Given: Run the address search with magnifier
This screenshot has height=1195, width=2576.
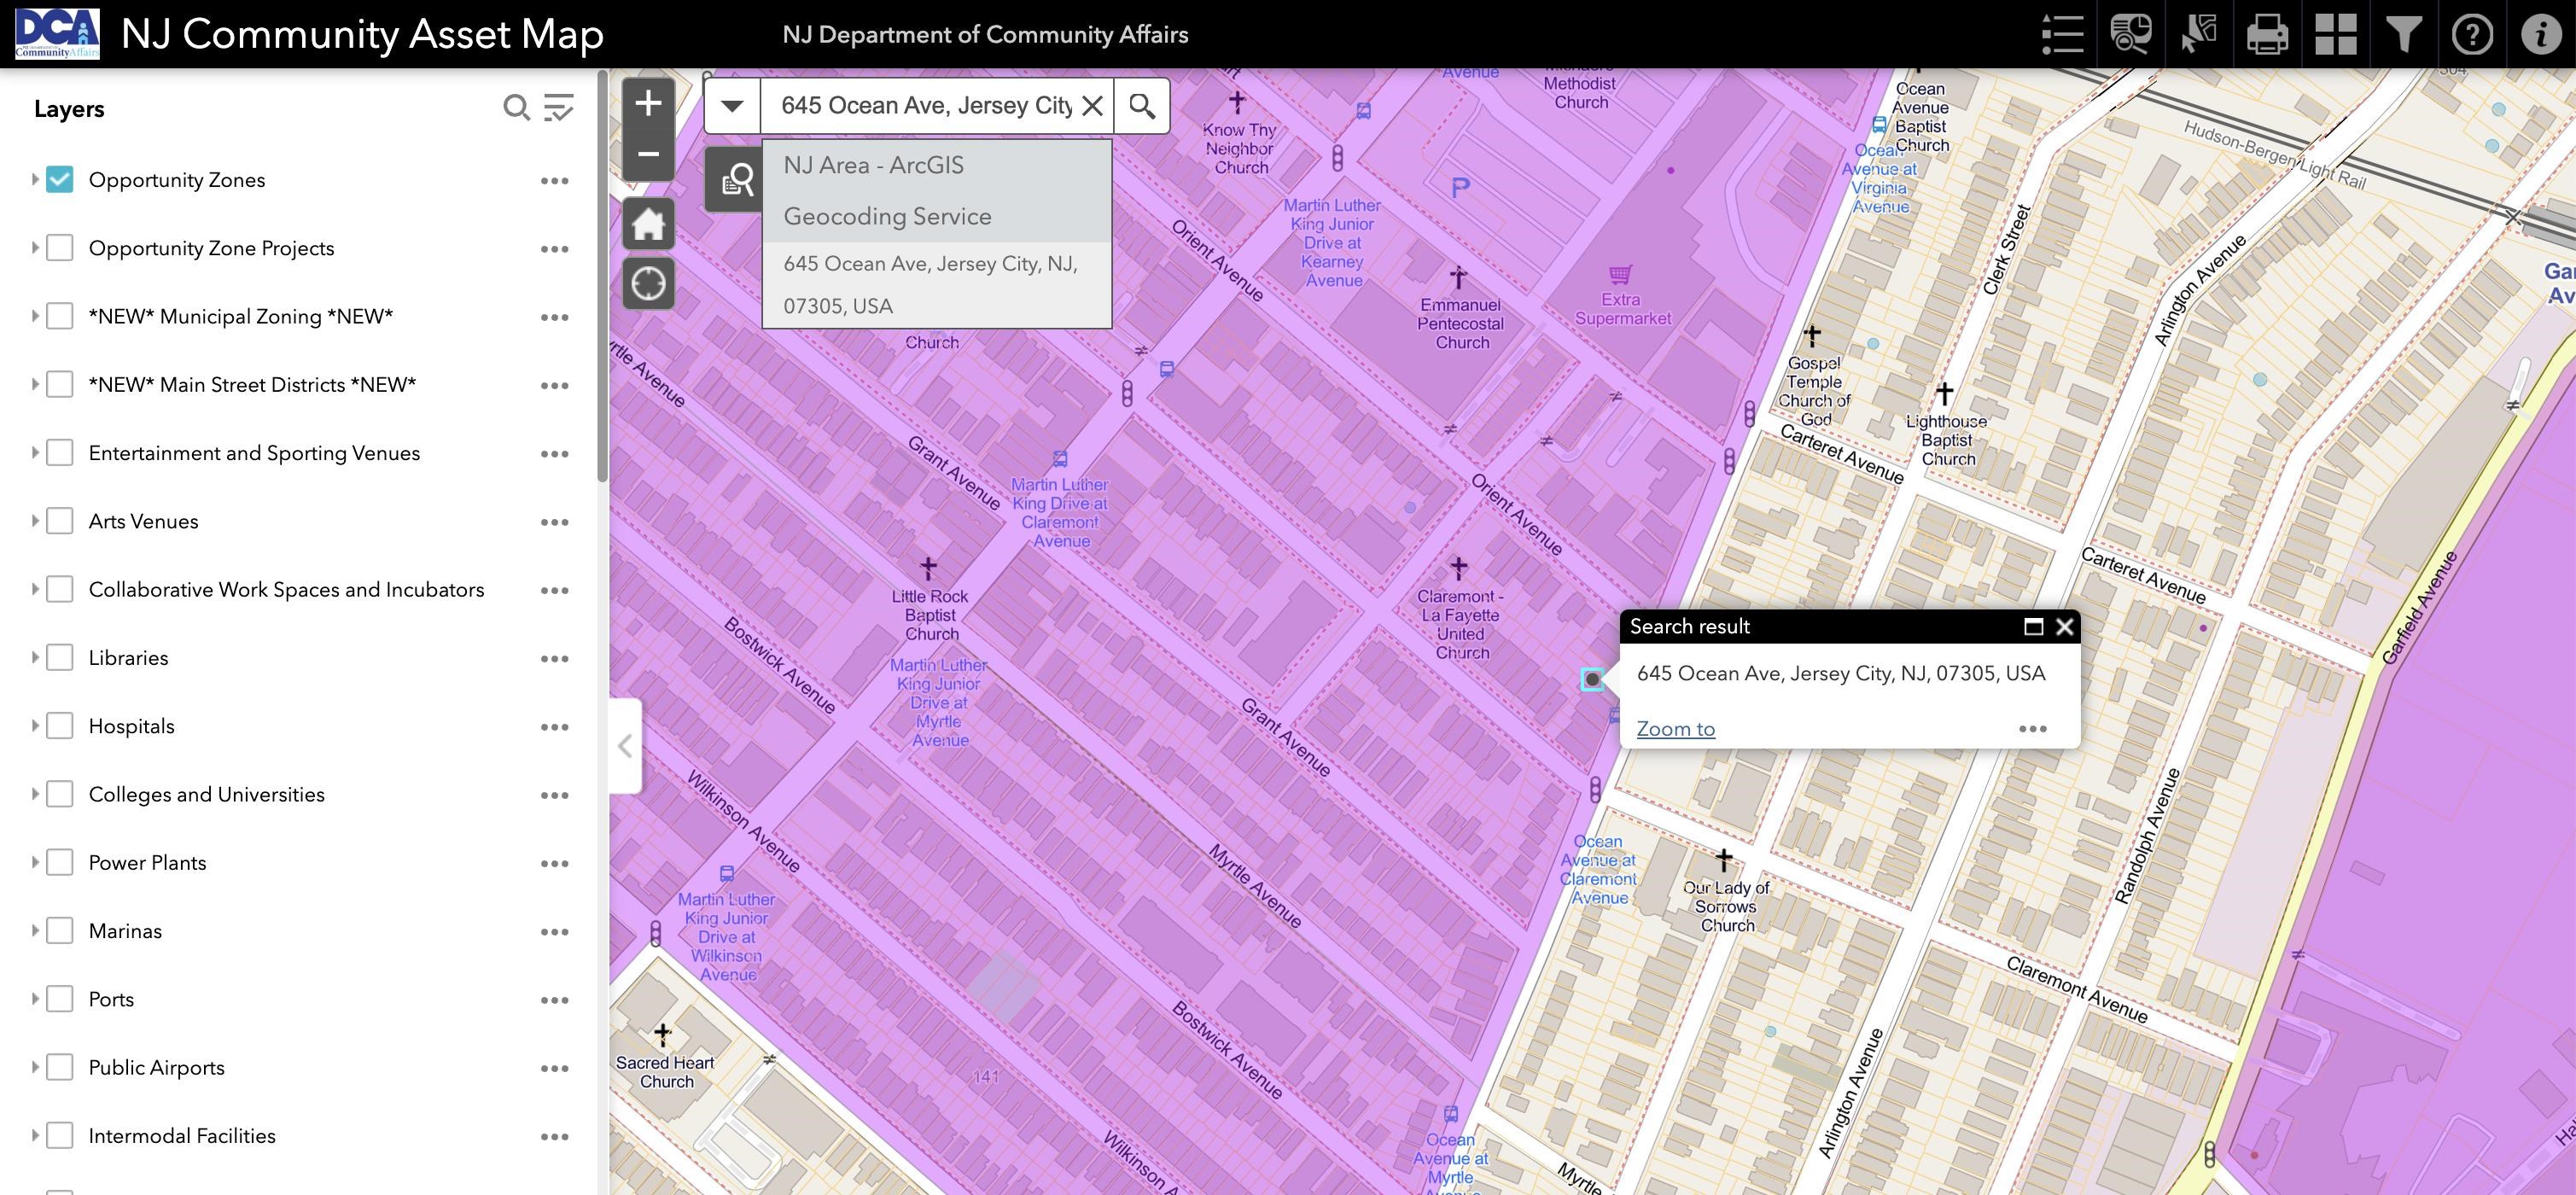Looking at the screenshot, I should click(x=1142, y=106).
